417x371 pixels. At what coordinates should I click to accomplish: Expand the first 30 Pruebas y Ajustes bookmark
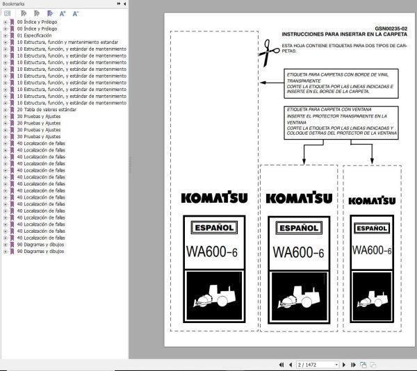click(x=6, y=117)
